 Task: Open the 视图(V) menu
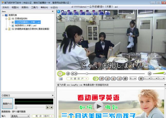point(15,7)
